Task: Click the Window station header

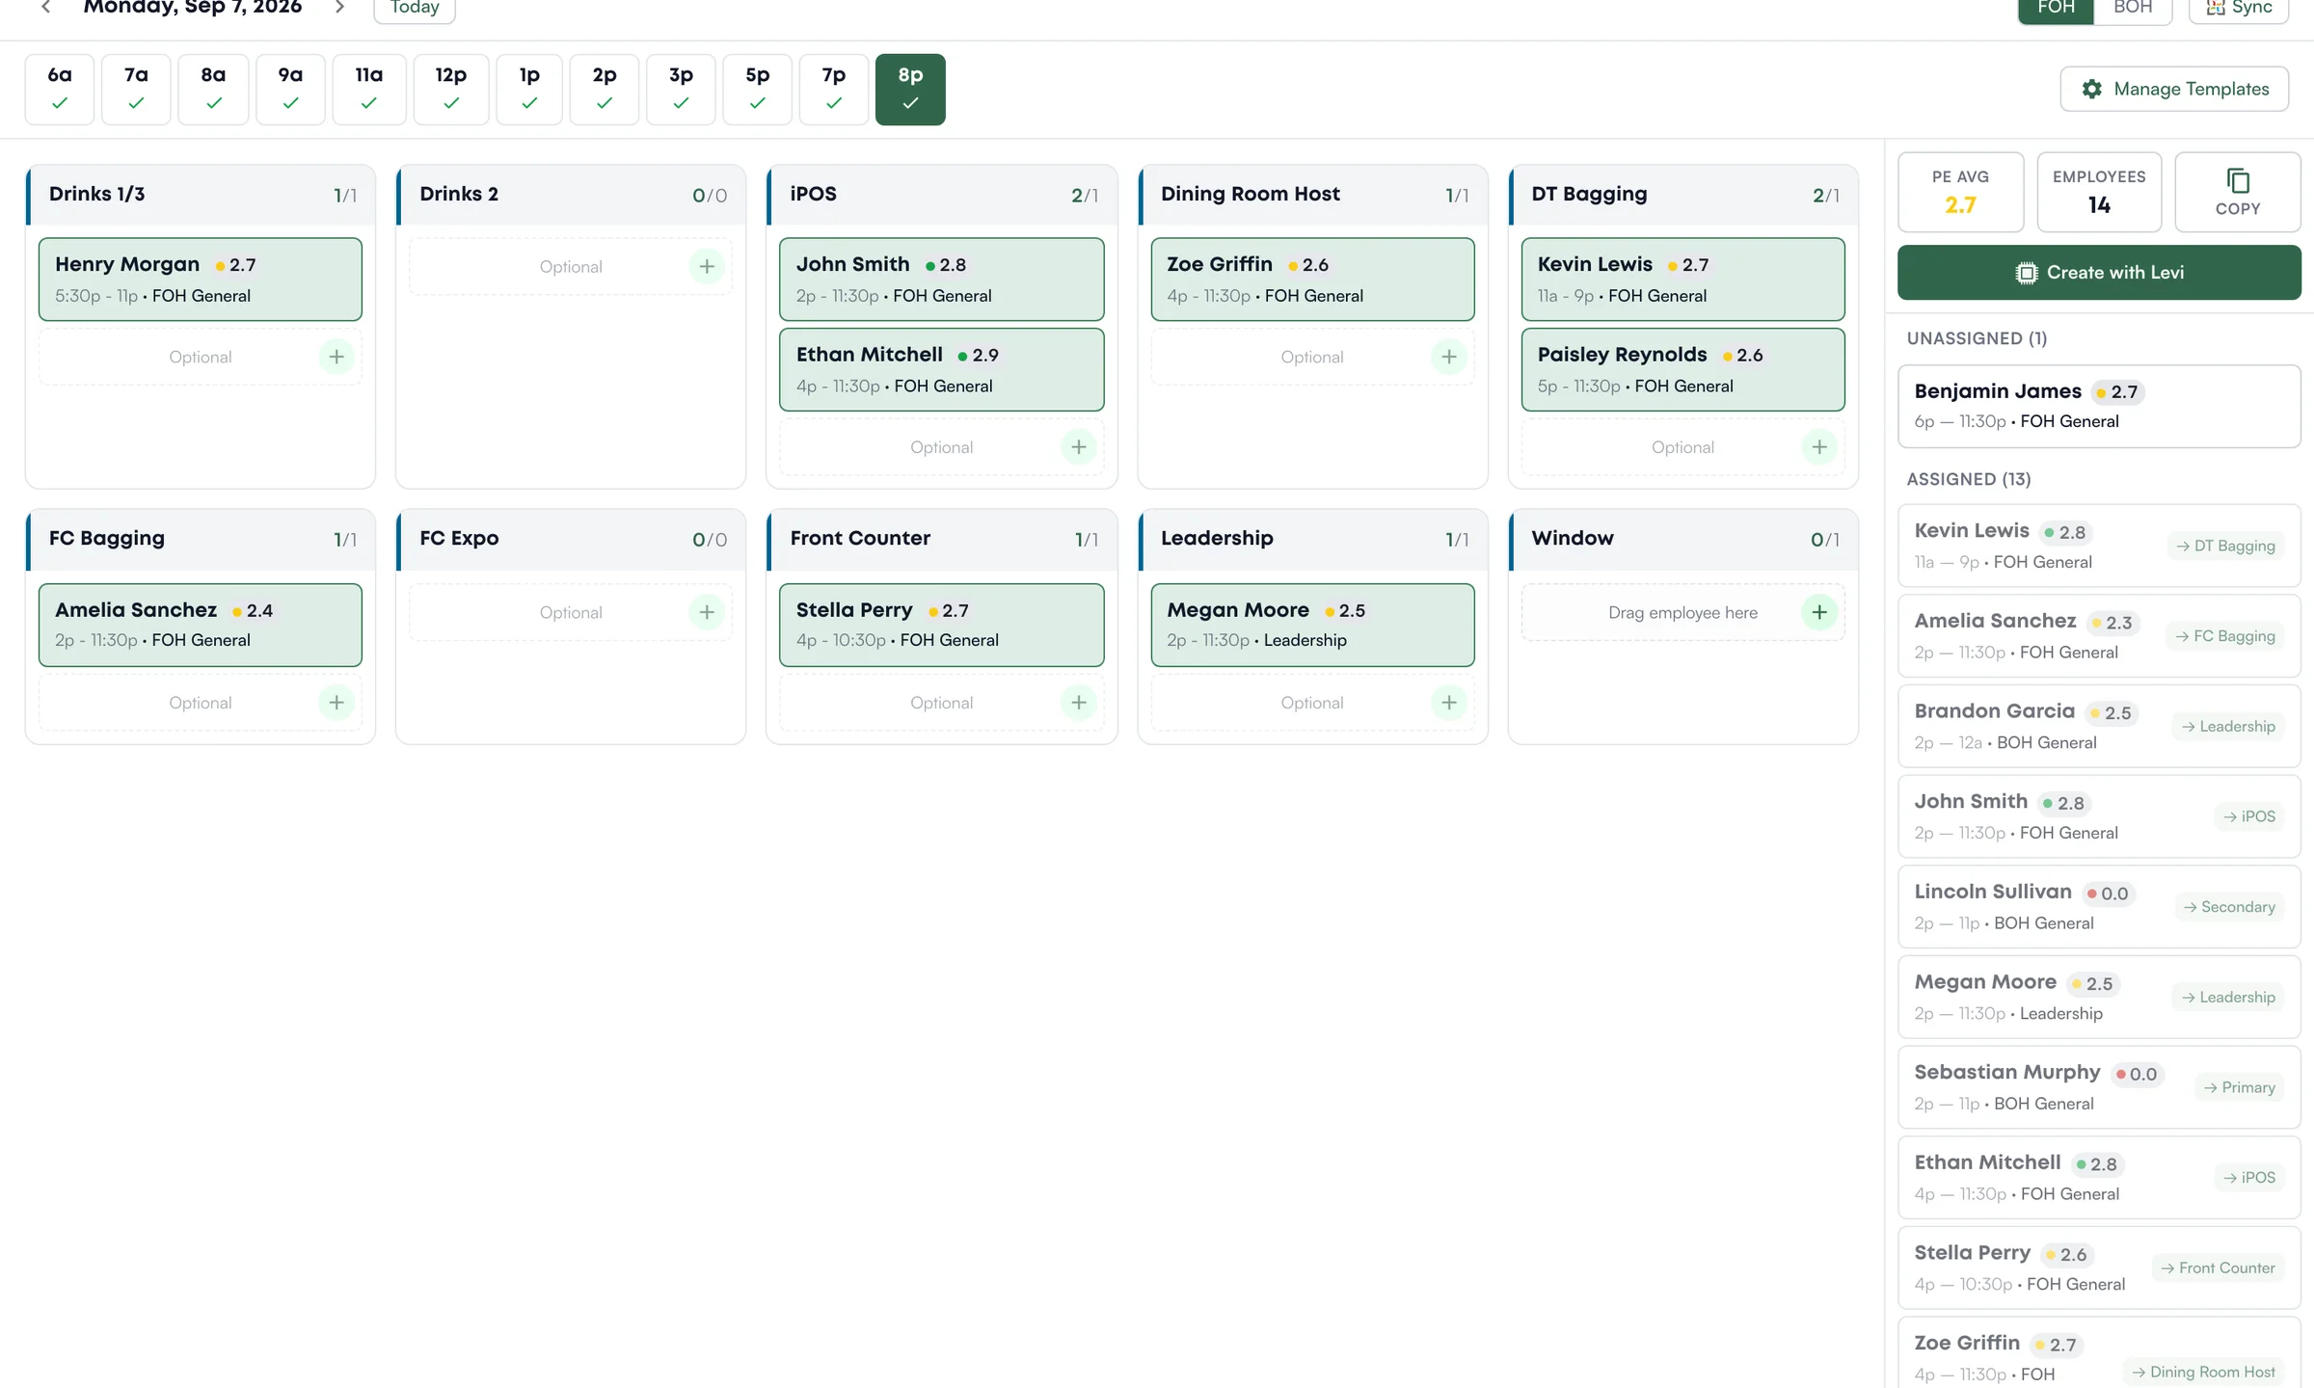Action: click(x=1682, y=539)
